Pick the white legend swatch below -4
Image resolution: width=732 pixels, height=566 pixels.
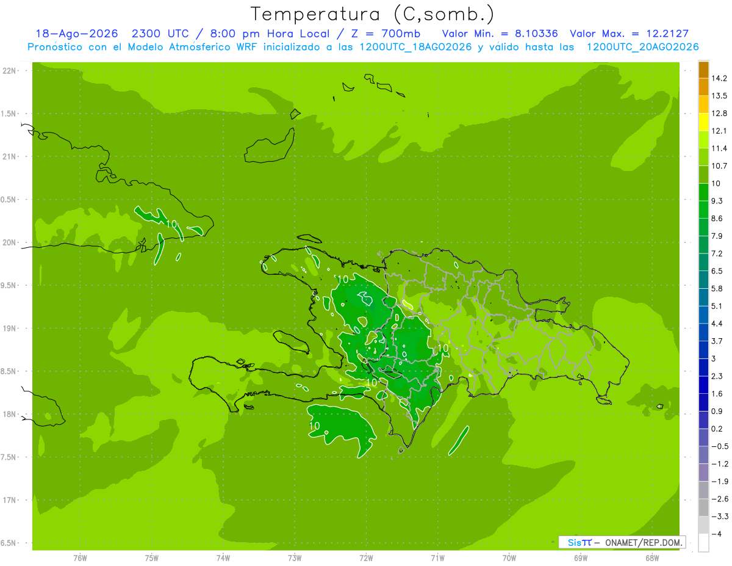pyautogui.click(x=703, y=543)
